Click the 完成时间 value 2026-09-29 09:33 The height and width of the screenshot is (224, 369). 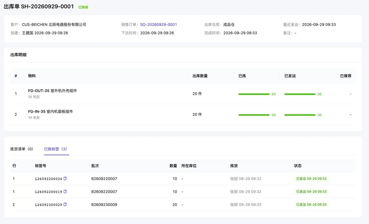tap(240, 33)
